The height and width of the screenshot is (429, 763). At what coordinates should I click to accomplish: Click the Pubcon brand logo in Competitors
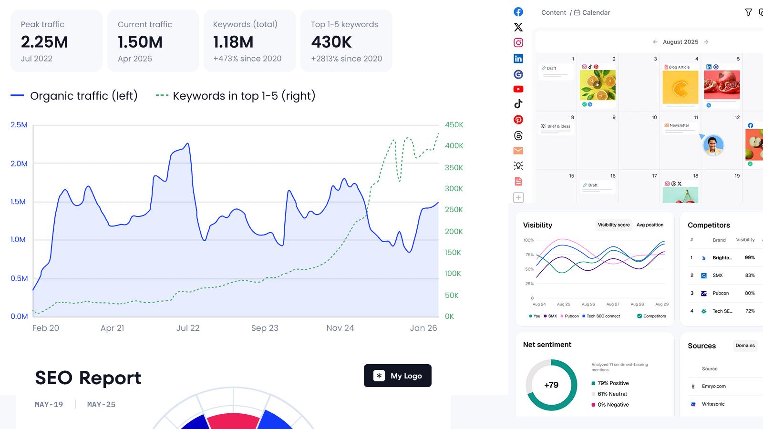(x=704, y=294)
